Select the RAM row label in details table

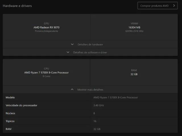click(x=9, y=129)
